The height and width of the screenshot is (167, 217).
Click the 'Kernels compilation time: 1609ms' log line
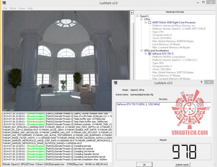[55, 159]
